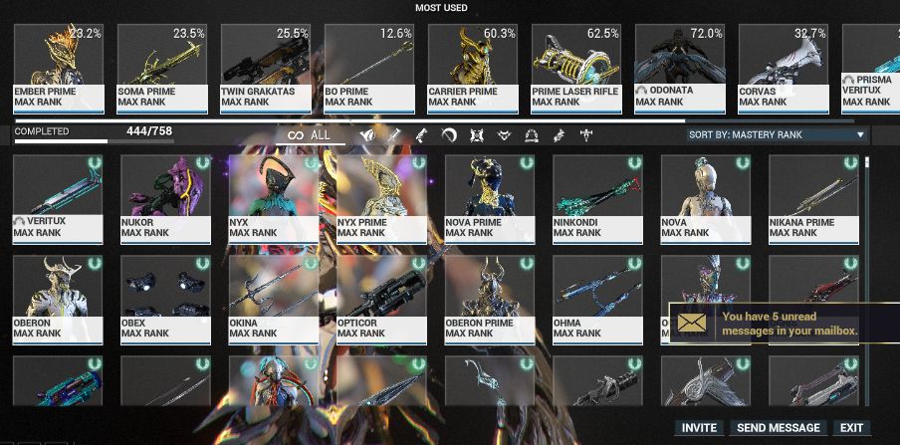Click mastery badge on Veritux tile

tap(95, 162)
